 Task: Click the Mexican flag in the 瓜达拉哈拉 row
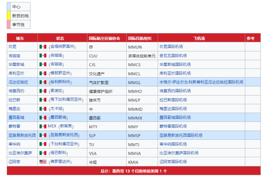(43, 82)
